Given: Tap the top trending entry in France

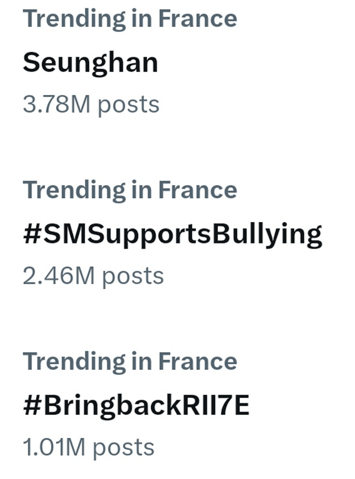Looking at the screenshot, I should pos(90,63).
